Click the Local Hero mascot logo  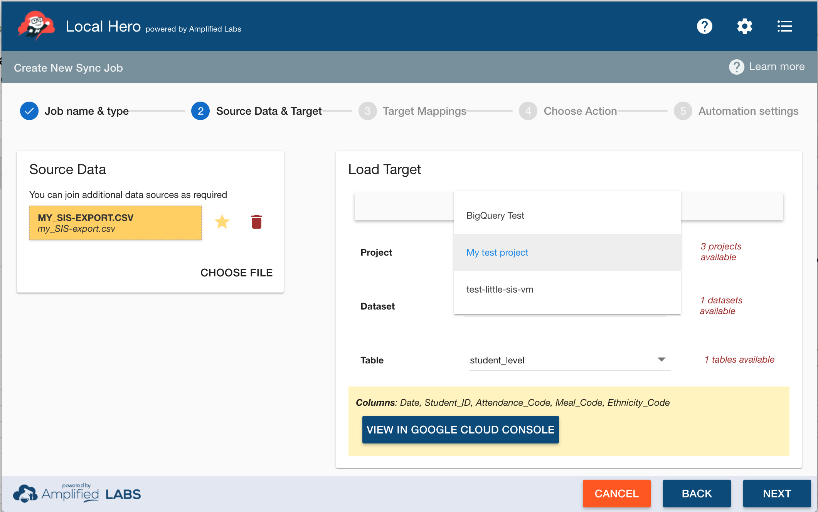coord(36,25)
